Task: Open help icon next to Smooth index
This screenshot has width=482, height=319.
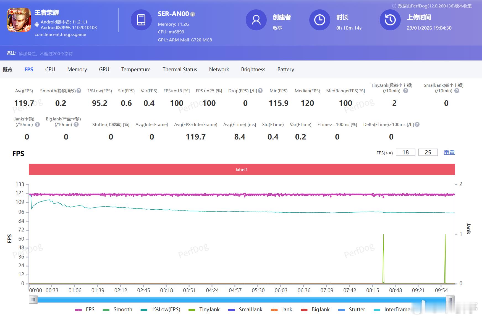Action: pyautogui.click(x=79, y=91)
